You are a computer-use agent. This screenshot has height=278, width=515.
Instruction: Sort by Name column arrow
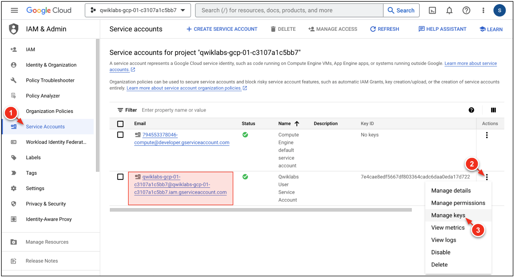pyautogui.click(x=297, y=124)
